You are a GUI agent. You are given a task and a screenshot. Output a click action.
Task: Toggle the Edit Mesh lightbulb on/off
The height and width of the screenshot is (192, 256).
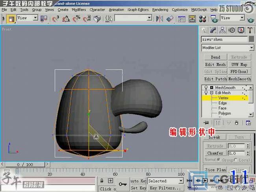point(206,93)
